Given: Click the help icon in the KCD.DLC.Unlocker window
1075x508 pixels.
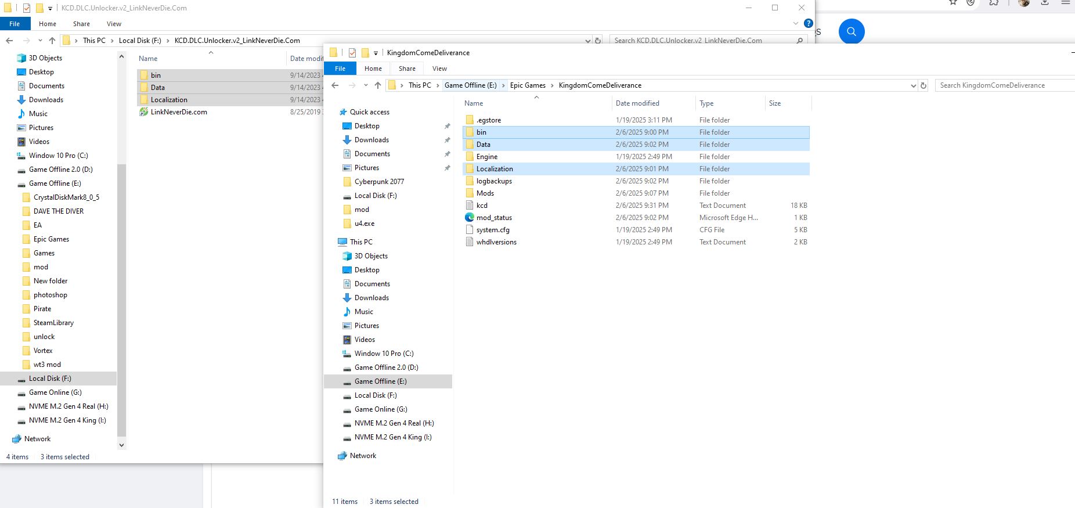Looking at the screenshot, I should click(x=808, y=24).
